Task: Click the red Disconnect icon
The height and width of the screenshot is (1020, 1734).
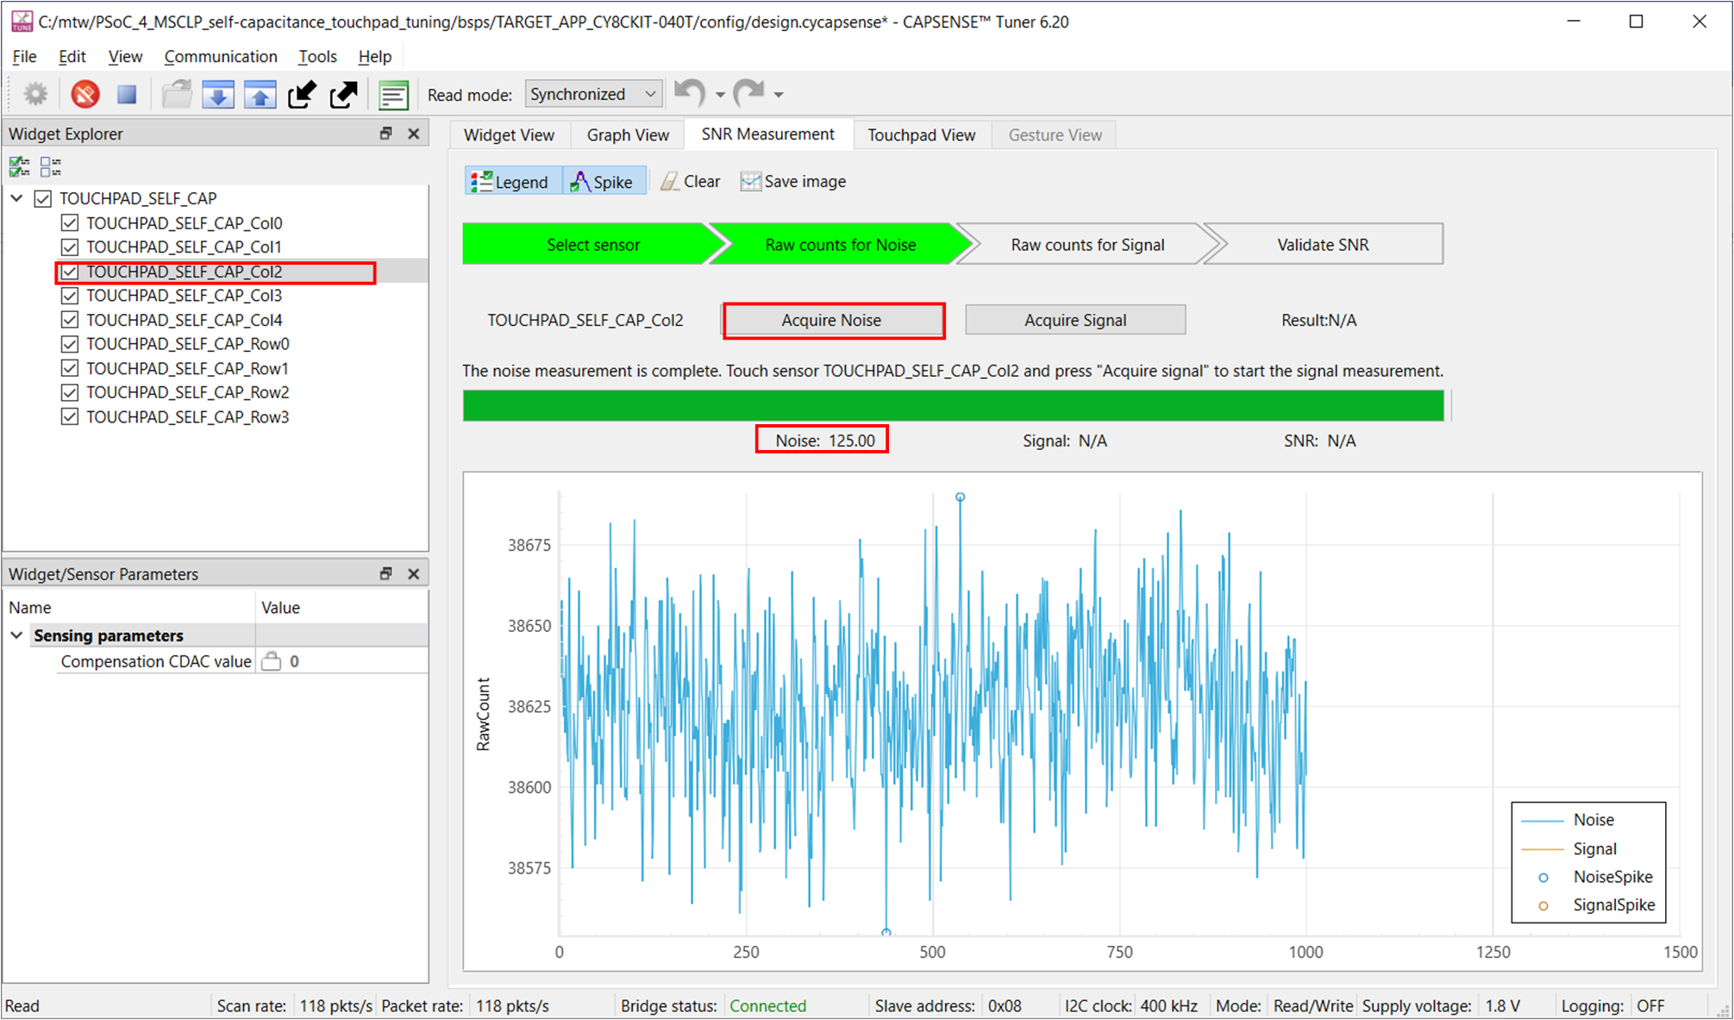Action: (x=85, y=94)
